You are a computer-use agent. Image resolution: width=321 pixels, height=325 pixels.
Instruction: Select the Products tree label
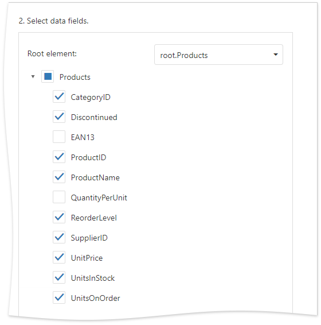point(75,77)
